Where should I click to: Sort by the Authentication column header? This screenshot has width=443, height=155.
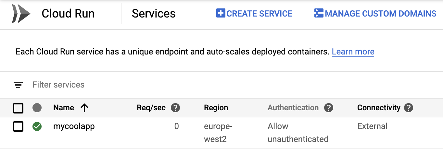293,108
